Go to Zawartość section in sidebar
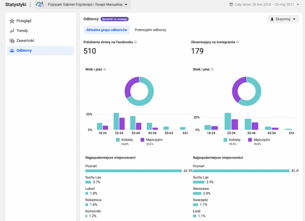Image resolution: width=305 pixels, height=221 pixels. pos(25,41)
